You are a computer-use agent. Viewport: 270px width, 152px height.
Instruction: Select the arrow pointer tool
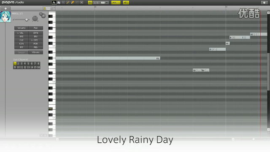[x=54, y=3]
